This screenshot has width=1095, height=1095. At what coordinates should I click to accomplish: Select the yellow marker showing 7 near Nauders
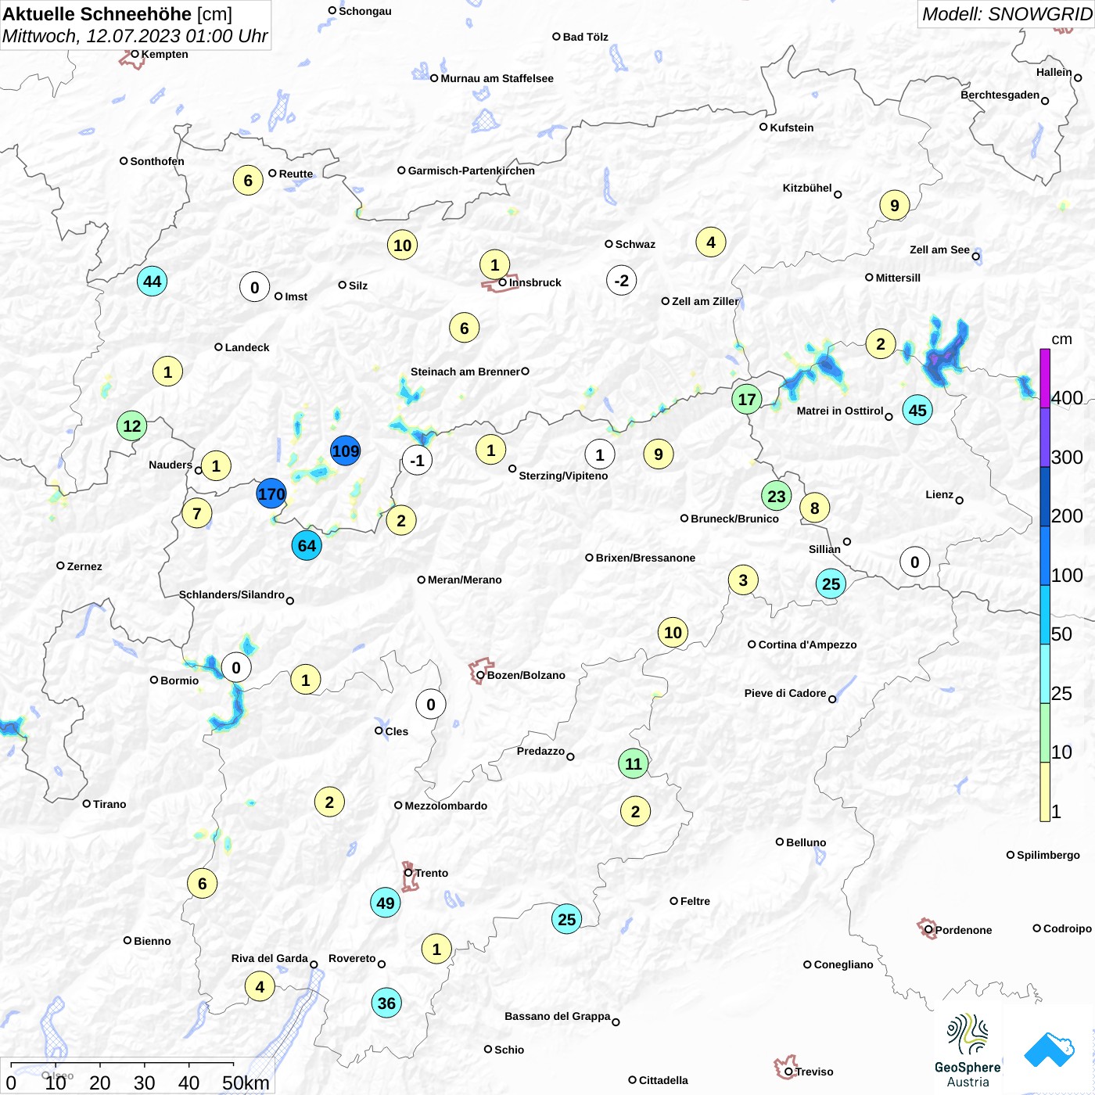pyautogui.click(x=197, y=514)
